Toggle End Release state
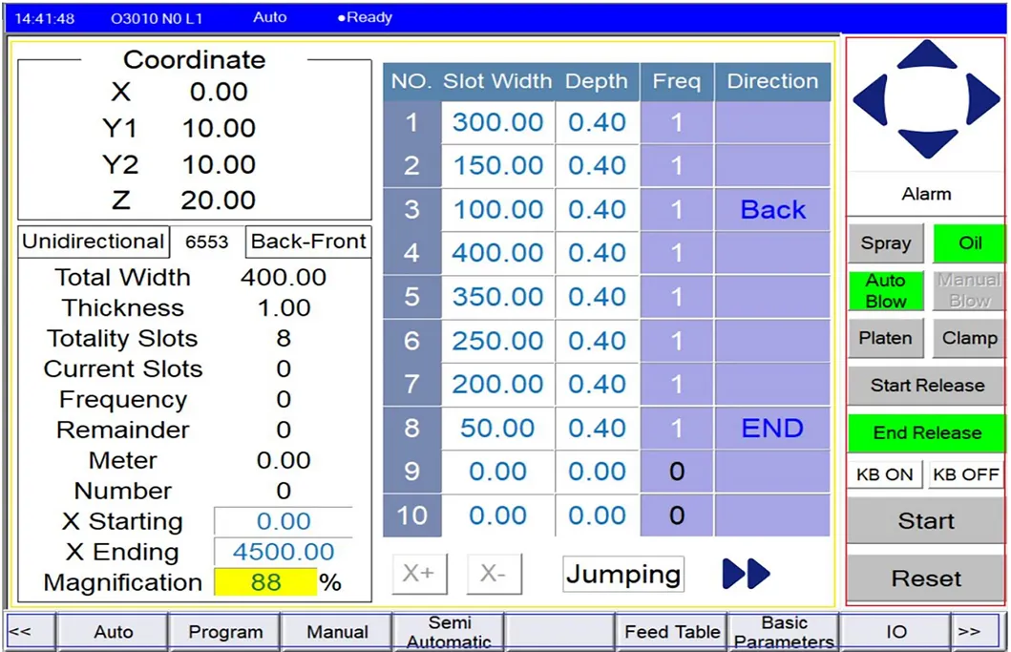The width and height of the screenshot is (1011, 652). (x=924, y=432)
